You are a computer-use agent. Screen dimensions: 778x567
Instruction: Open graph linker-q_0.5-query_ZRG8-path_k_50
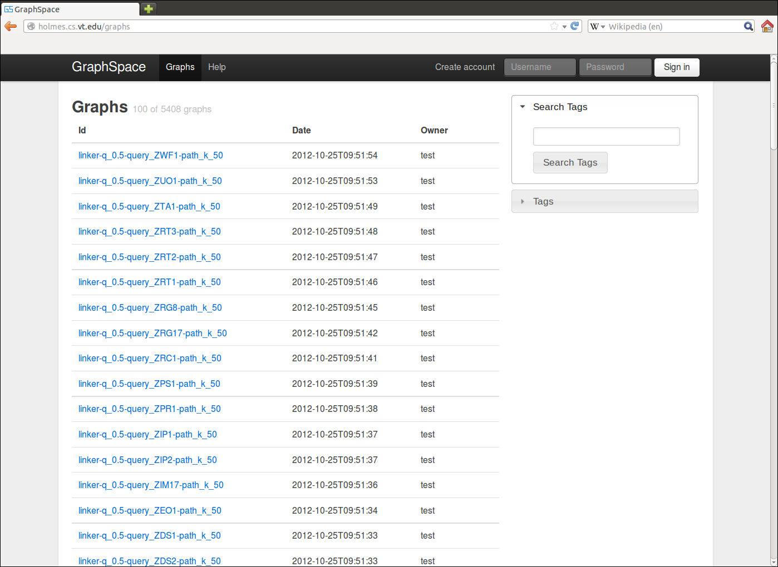pos(150,308)
